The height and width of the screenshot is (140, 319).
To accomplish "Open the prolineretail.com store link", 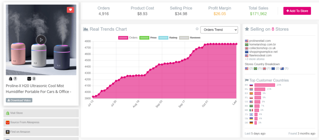I will [x=260, y=41].
